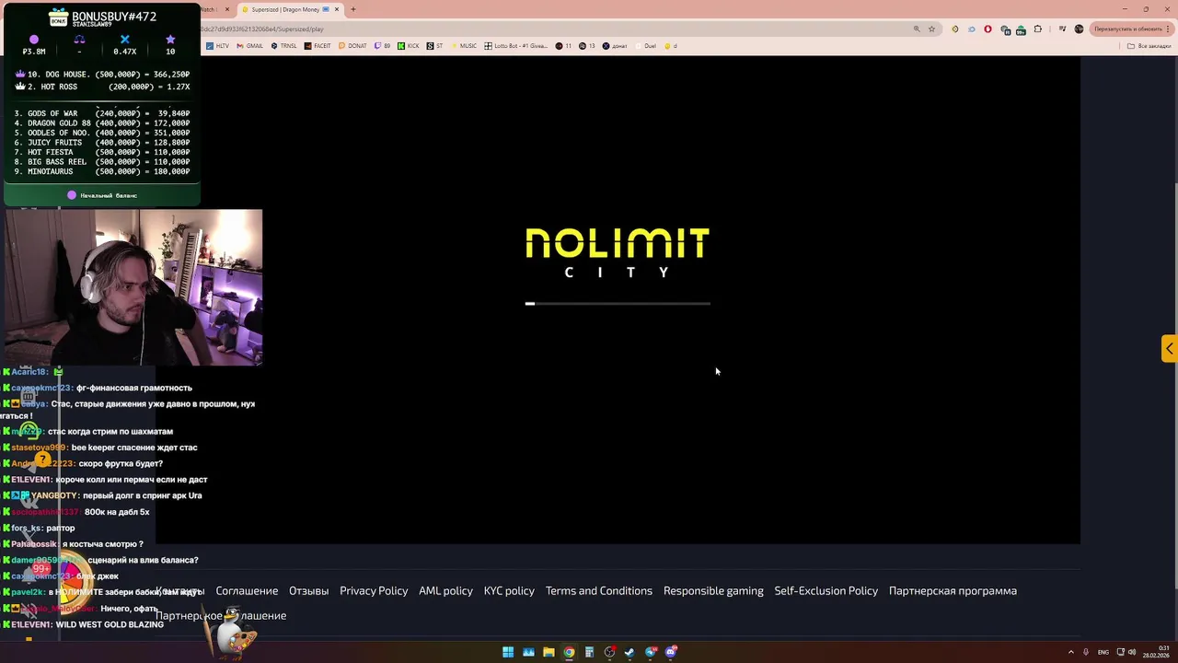Open Telegram from the taskbar
Screen dimensions: 1178x663
(x=651, y=652)
